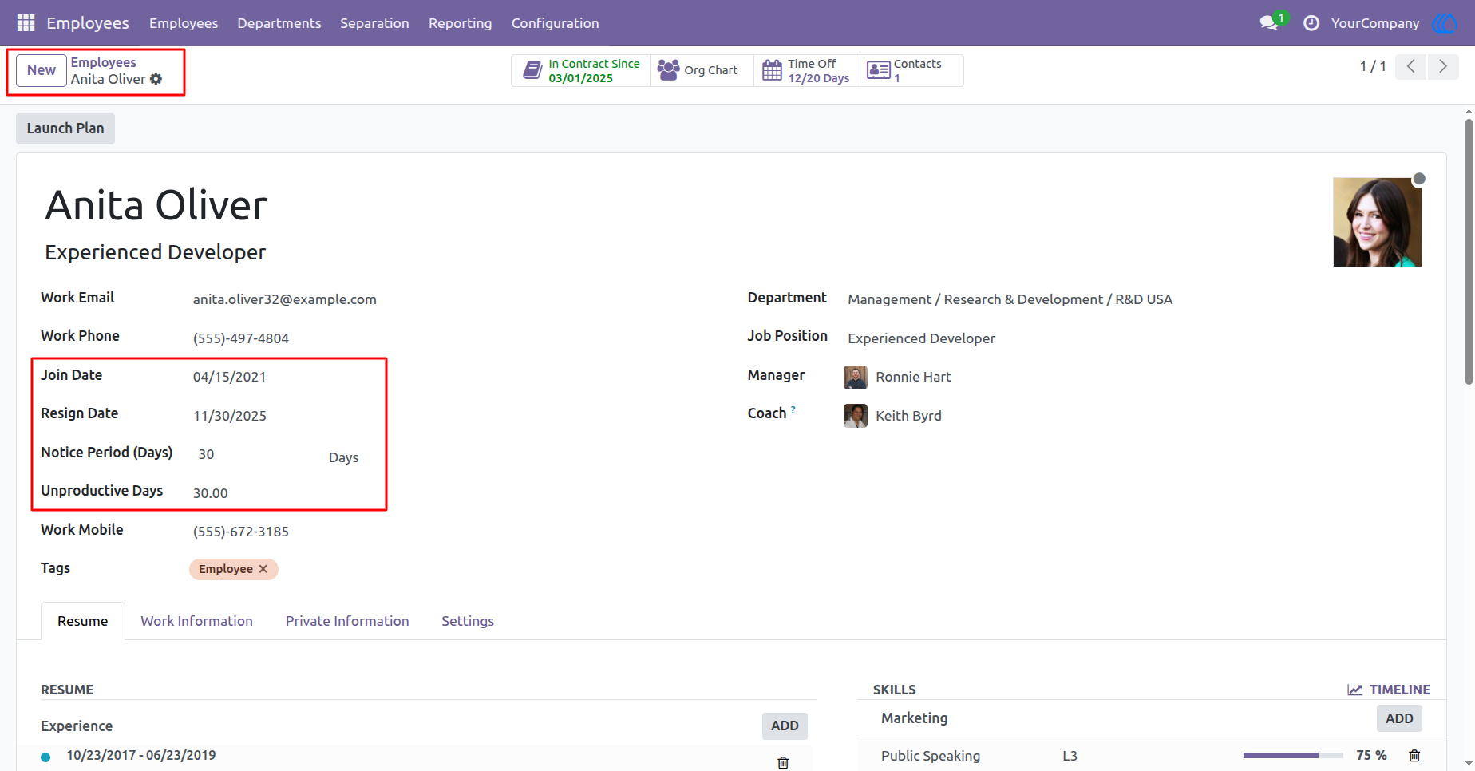Click the user avatar icon in top right
Viewport: 1475px width, 771px height.
[1445, 23]
